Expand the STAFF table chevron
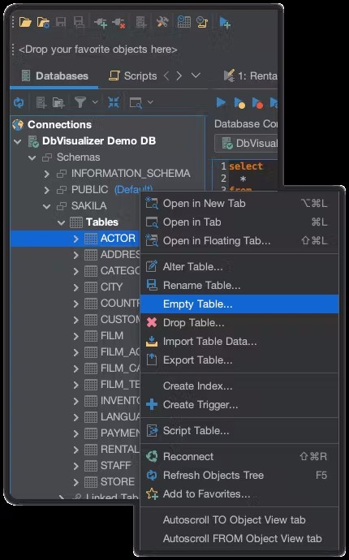 tap(75, 466)
